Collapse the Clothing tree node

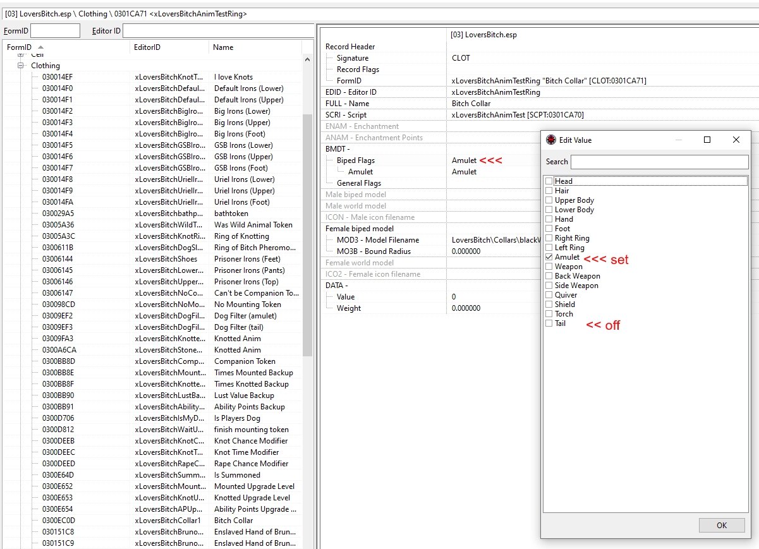coord(20,65)
